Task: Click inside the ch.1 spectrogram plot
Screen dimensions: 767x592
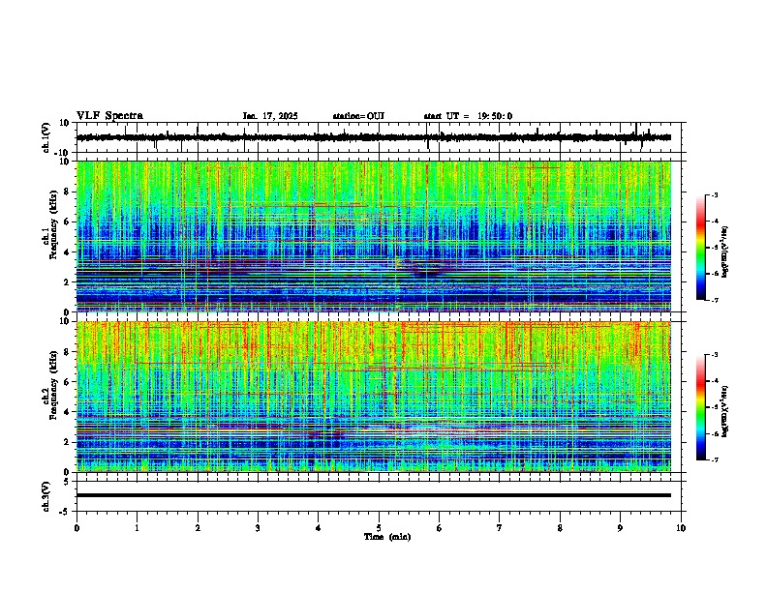Action: (374, 236)
